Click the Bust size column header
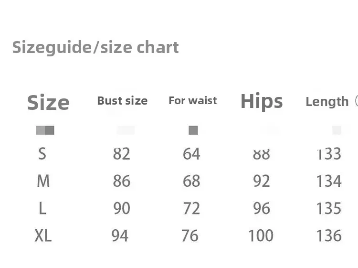Screen dimensions: 358x268 [x=122, y=101]
